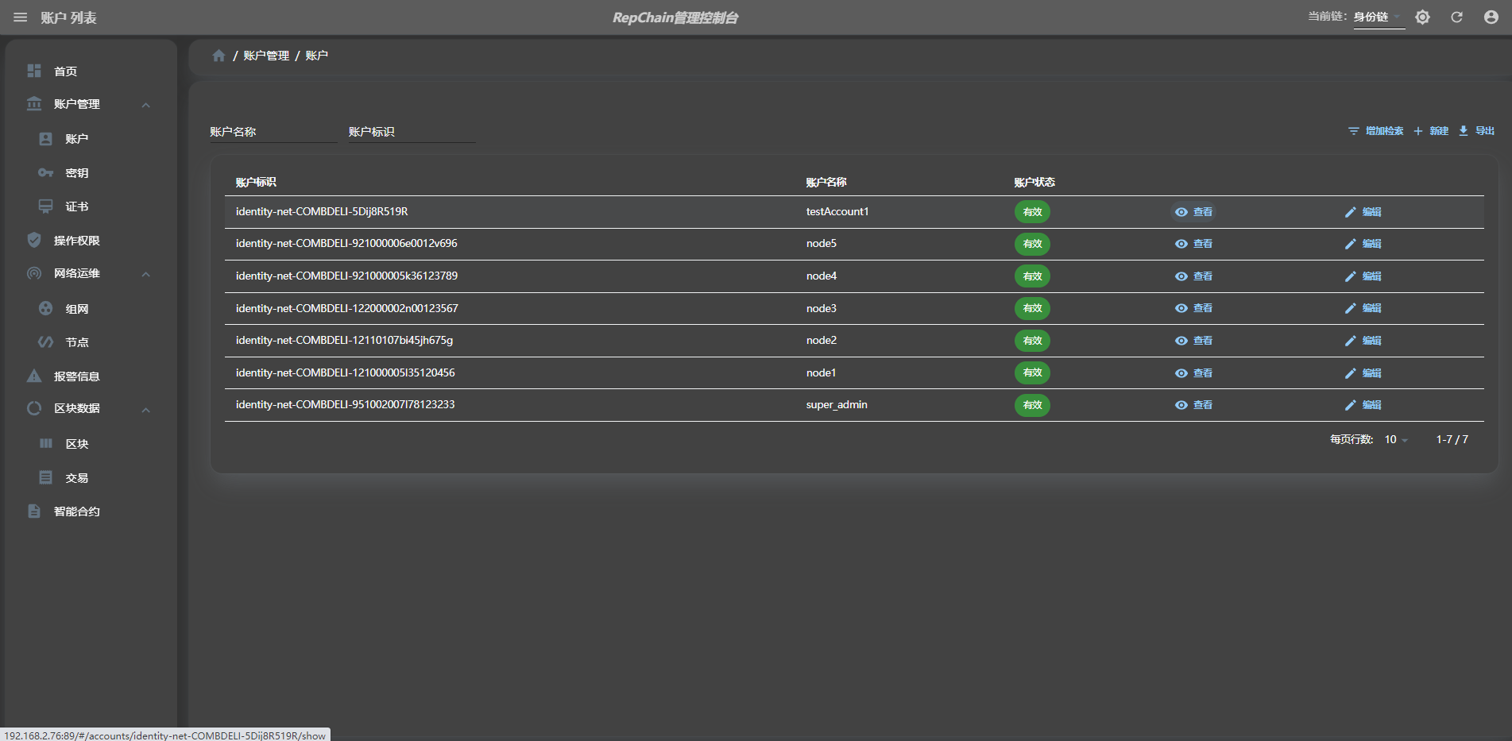Open the rows per page dropdown

[x=1396, y=439]
